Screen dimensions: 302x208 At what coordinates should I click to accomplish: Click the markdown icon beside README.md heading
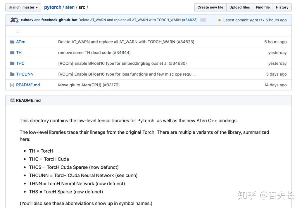(x=13, y=100)
